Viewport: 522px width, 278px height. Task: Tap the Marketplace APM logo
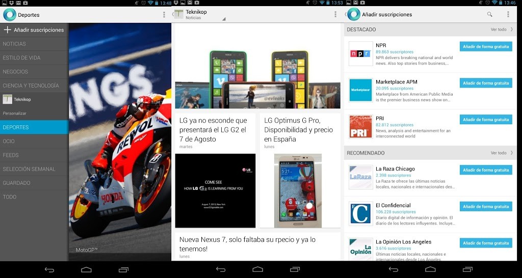pos(360,90)
